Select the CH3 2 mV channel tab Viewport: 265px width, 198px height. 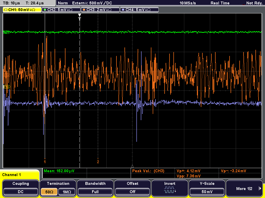pos(100,10)
